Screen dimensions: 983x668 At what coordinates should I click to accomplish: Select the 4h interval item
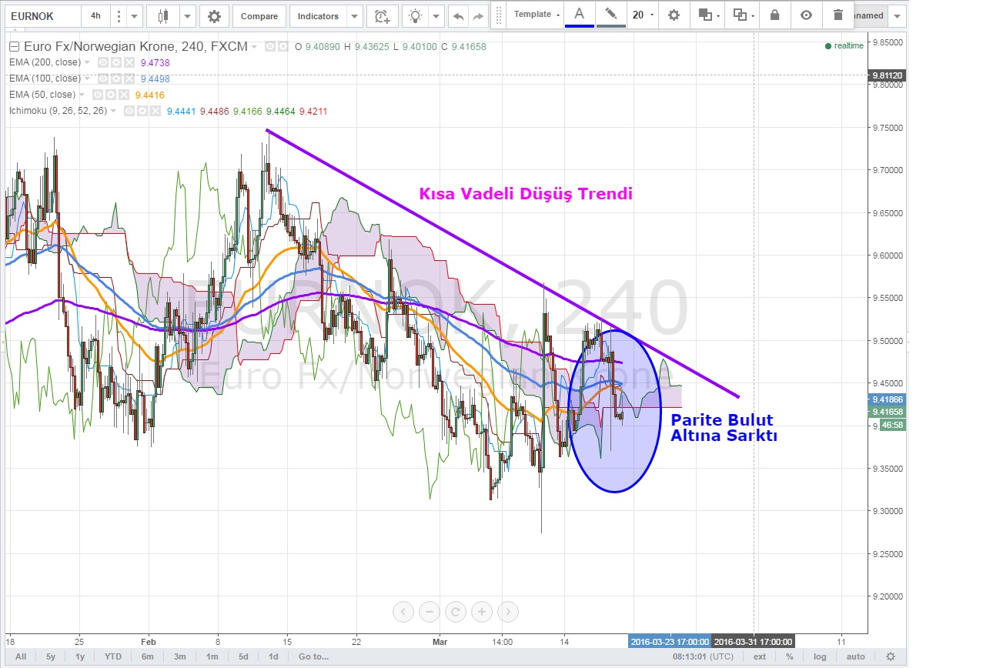95,15
